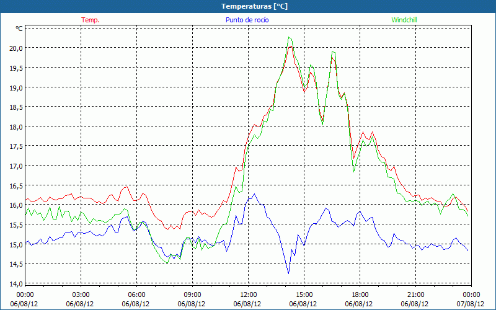Viewport: 496px width, 310px height.
Task: Click the "12:00" time label
Action: click(249, 295)
